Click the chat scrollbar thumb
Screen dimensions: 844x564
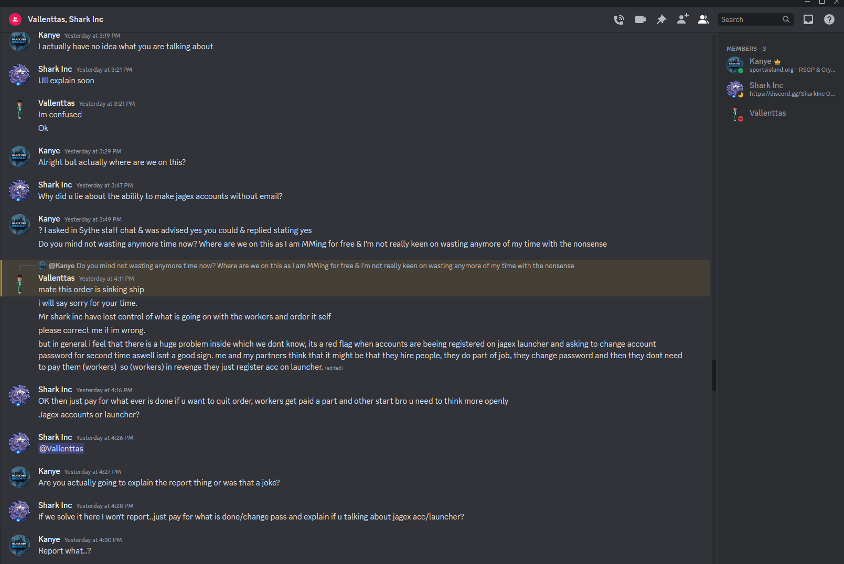click(x=713, y=375)
